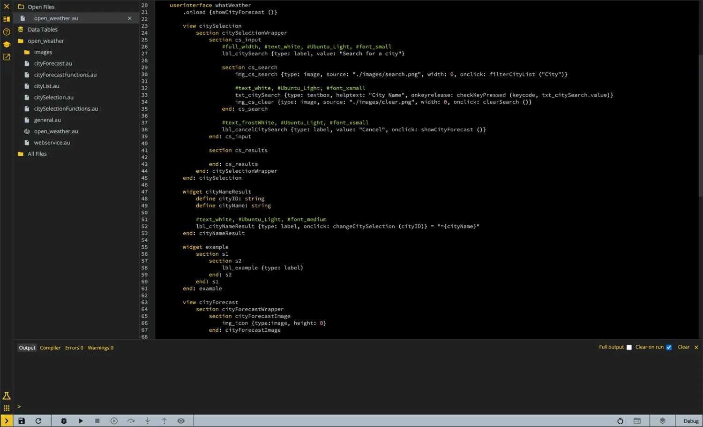Open the file explorer panel icon

7,19
